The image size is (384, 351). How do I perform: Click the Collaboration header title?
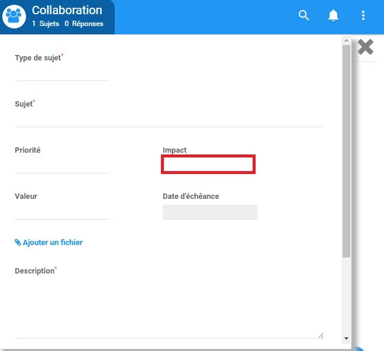point(67,11)
